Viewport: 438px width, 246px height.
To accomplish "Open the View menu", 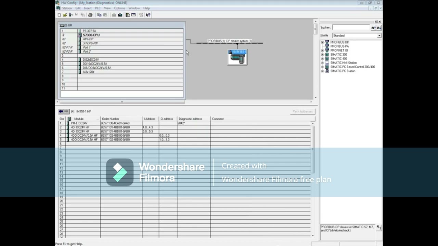I will tap(107, 8).
